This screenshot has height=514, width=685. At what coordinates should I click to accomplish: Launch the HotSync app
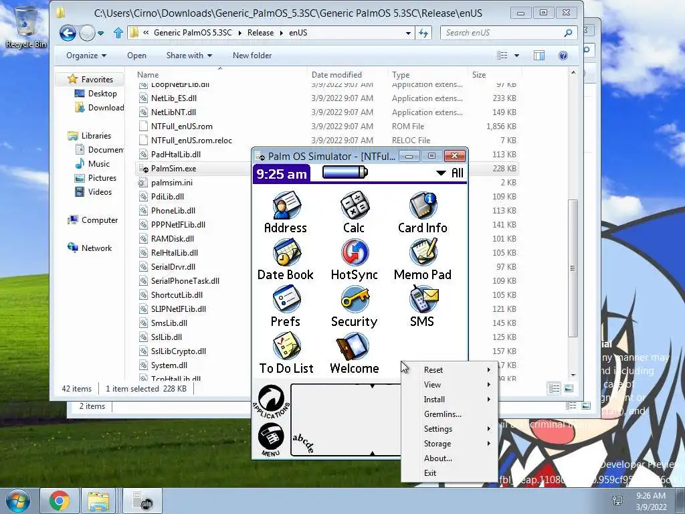click(355, 260)
